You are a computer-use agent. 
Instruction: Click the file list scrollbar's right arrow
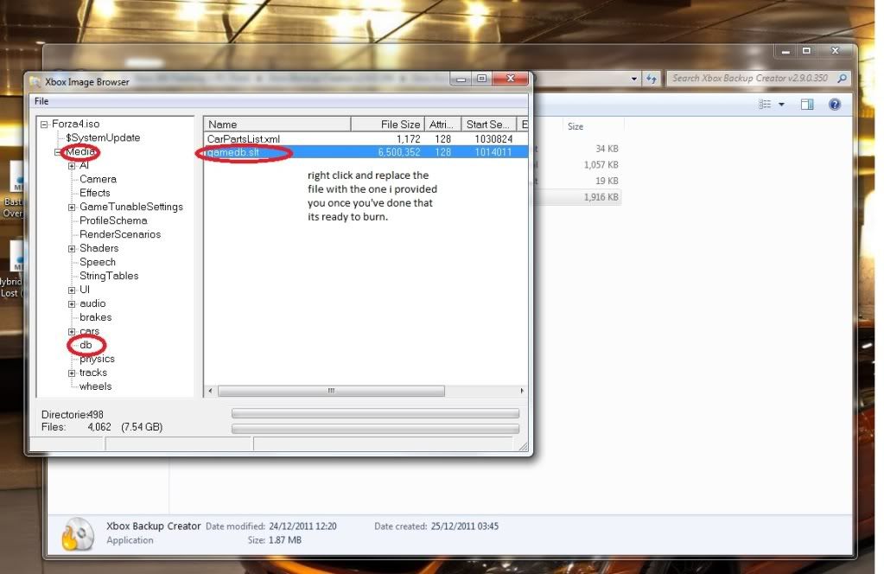click(x=522, y=391)
